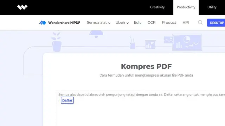Open the OCR menu item
The image size is (225, 126).
pos(152,22)
